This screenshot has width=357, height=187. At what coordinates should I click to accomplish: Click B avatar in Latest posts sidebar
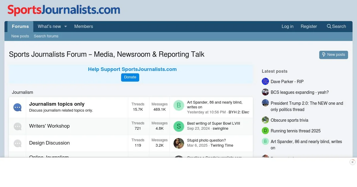[265, 141]
